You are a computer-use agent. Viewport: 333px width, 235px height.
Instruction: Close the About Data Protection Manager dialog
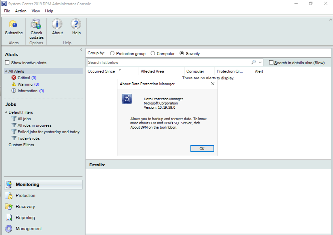point(213,84)
